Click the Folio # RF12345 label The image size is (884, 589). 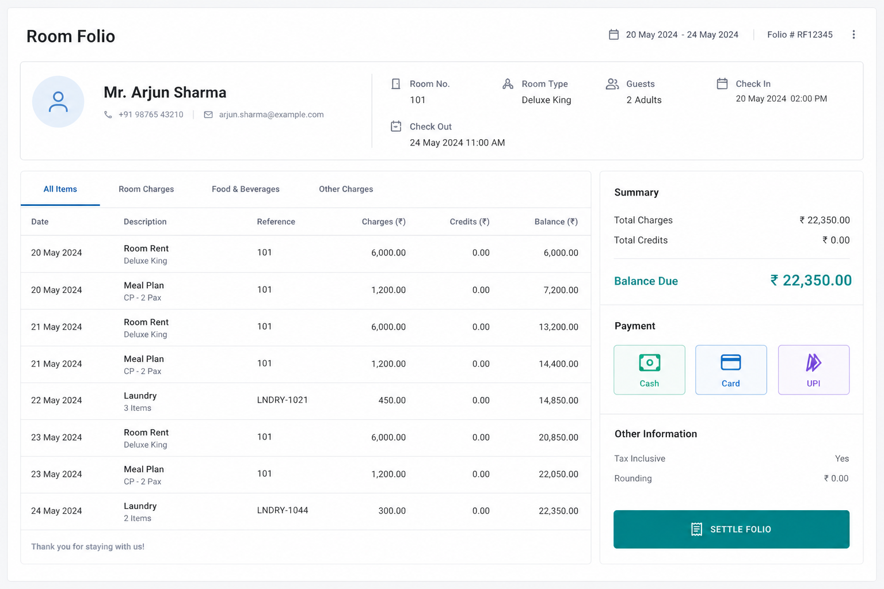click(800, 35)
